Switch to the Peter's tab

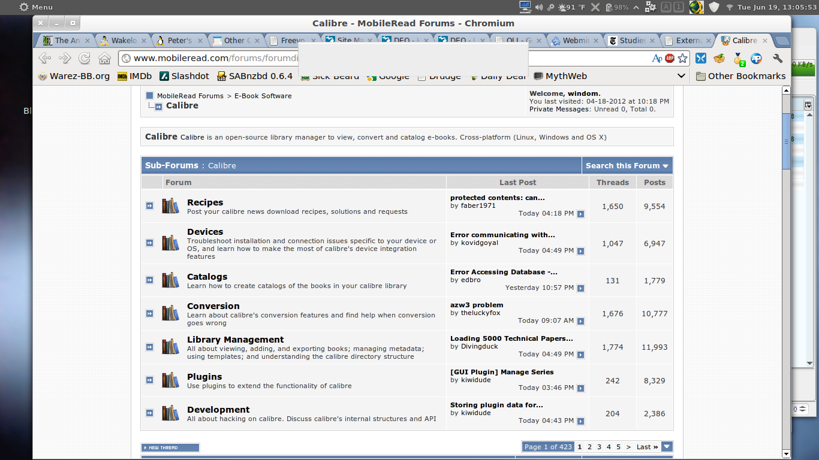coord(179,41)
